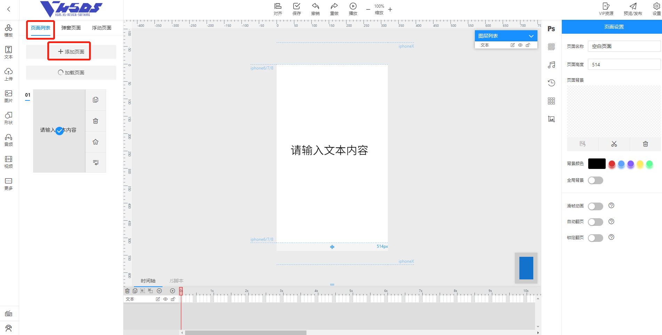Click the 加载页面 load page button

point(71,73)
